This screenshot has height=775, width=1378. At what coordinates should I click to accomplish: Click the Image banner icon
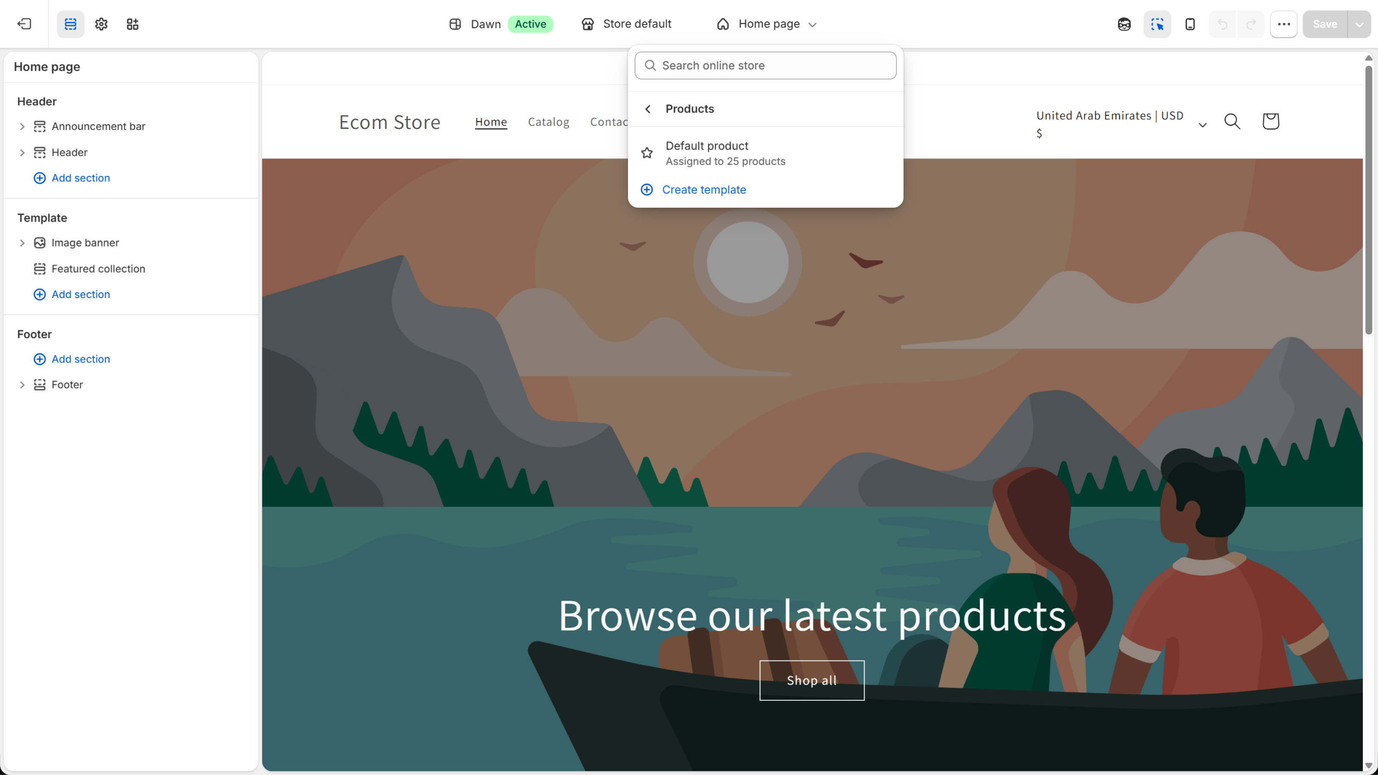tap(40, 243)
